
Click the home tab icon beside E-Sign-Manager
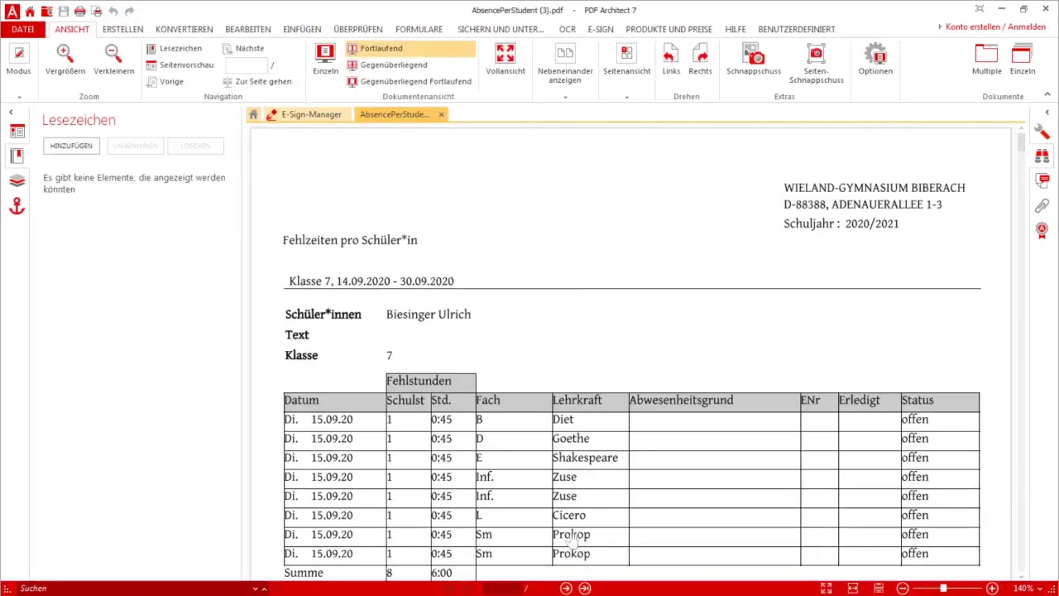[x=254, y=114]
